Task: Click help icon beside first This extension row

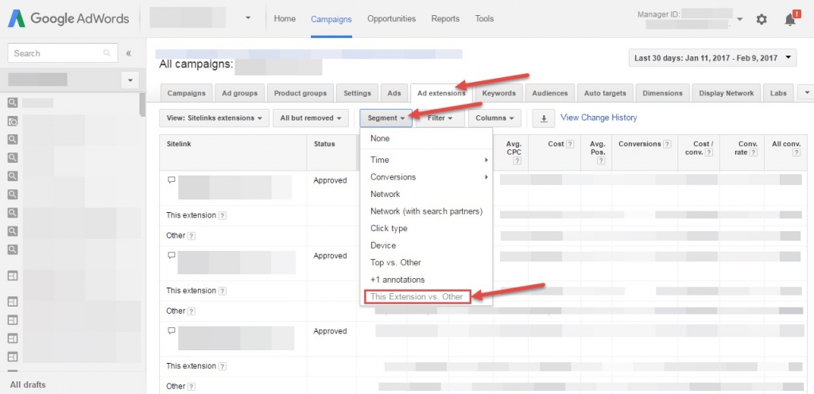Action: click(x=223, y=215)
